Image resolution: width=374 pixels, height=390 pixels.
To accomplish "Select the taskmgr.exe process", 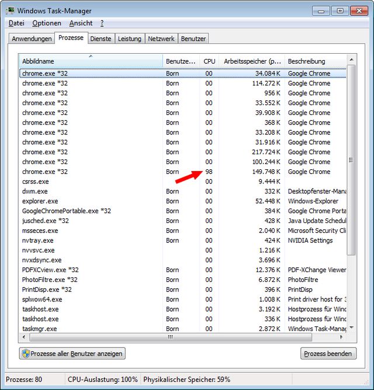I will tap(182, 329).
